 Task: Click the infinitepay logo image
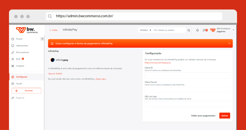(59, 60)
